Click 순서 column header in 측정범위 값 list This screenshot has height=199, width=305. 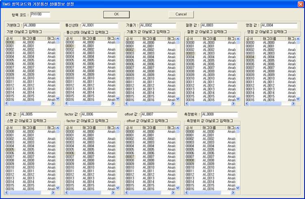(x=193, y=128)
